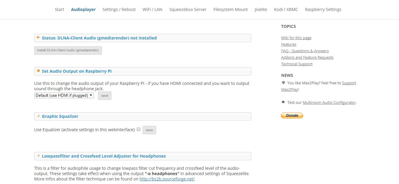The image size is (399, 184).
Task: Click the DLNA-Client Audio status heading
Action: point(99,38)
